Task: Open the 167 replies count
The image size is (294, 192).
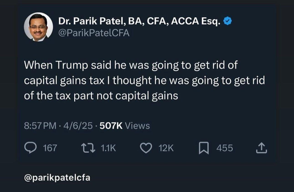Action: coord(50,148)
